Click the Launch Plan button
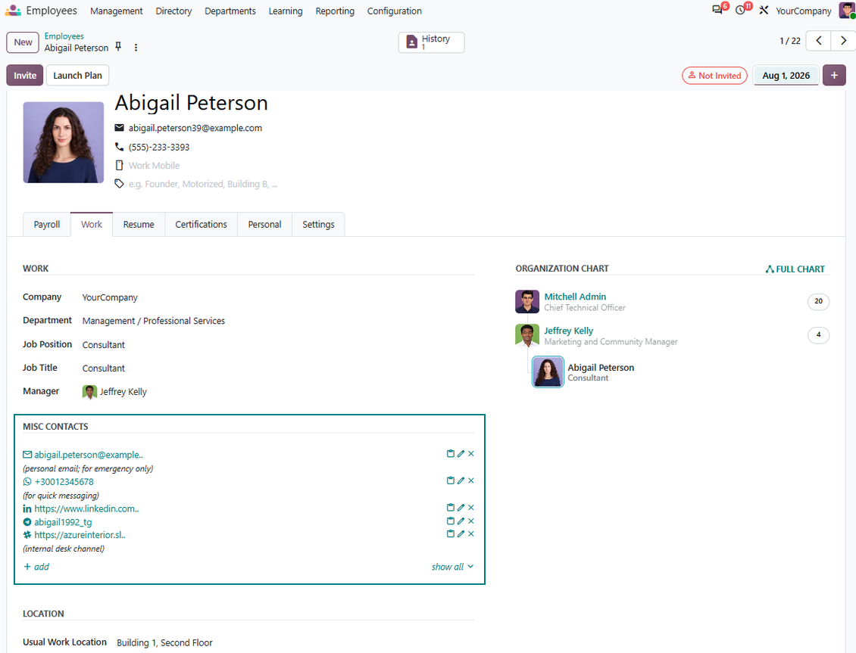Viewport: 856px width, 653px height. click(x=77, y=75)
